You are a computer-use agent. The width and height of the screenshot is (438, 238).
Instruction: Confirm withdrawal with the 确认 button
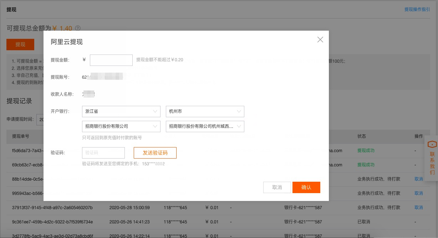click(x=306, y=187)
